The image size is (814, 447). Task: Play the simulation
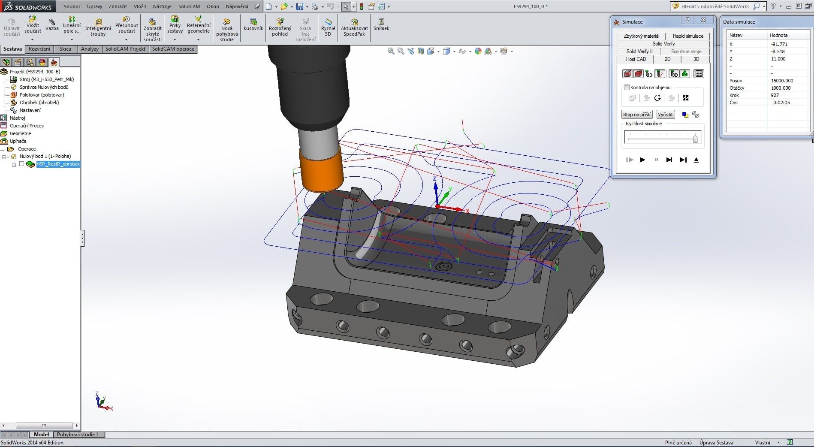(642, 160)
